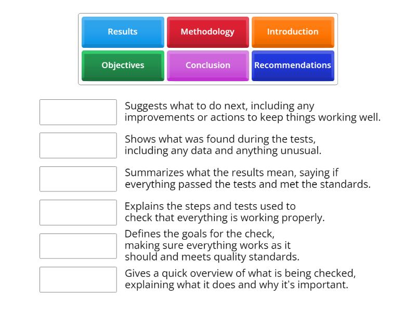Click the drop box for 'Summarizes what the results mean'
Image resolution: width=416 pixels, height=312 pixels.
pos(78,179)
